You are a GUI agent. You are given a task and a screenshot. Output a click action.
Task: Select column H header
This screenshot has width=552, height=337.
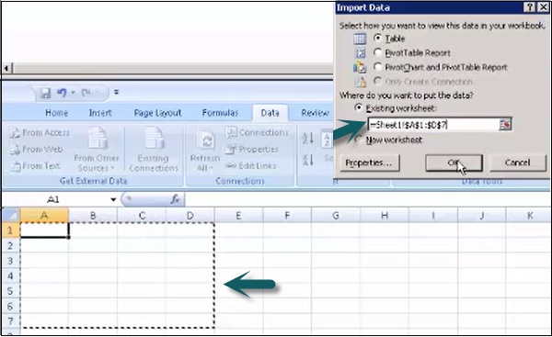coord(385,216)
